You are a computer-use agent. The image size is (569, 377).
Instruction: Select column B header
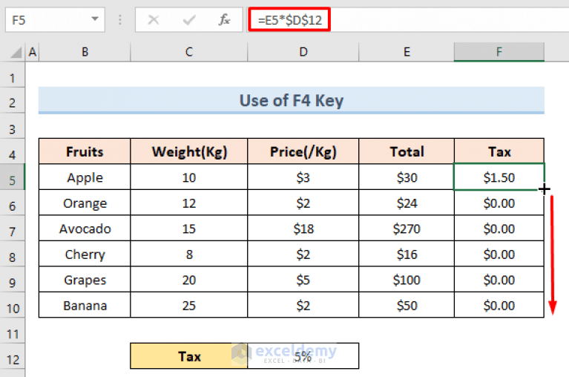tap(85, 52)
